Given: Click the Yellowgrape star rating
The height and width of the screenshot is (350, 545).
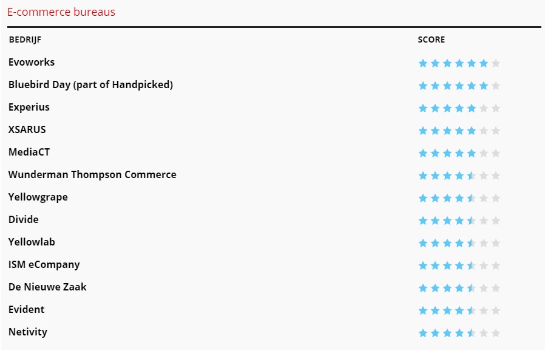Looking at the screenshot, I should tap(459, 198).
